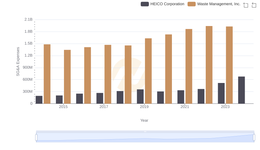Click the x-axis label 2023

(225, 107)
